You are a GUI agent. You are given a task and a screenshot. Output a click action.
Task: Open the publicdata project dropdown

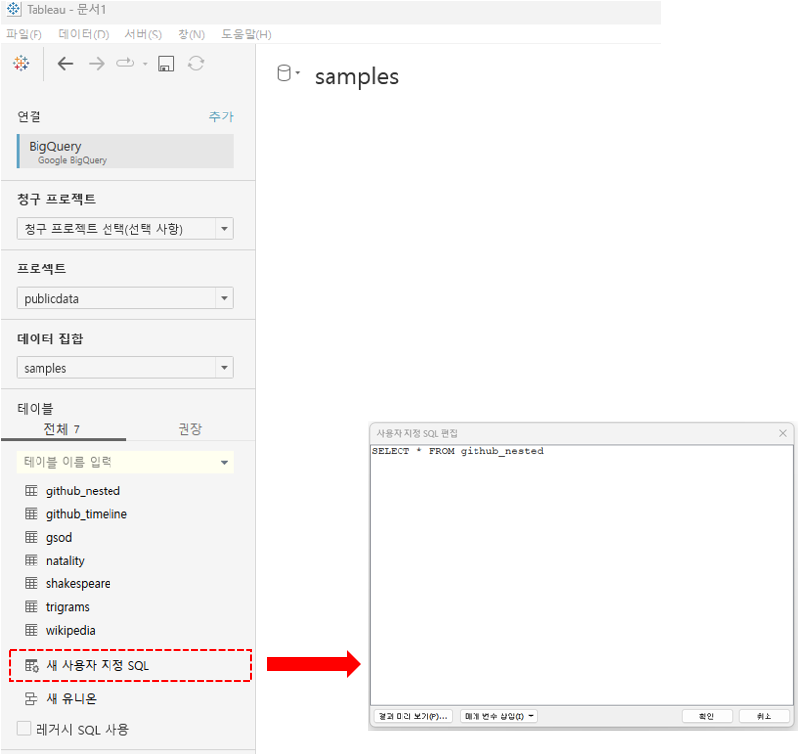pos(125,298)
